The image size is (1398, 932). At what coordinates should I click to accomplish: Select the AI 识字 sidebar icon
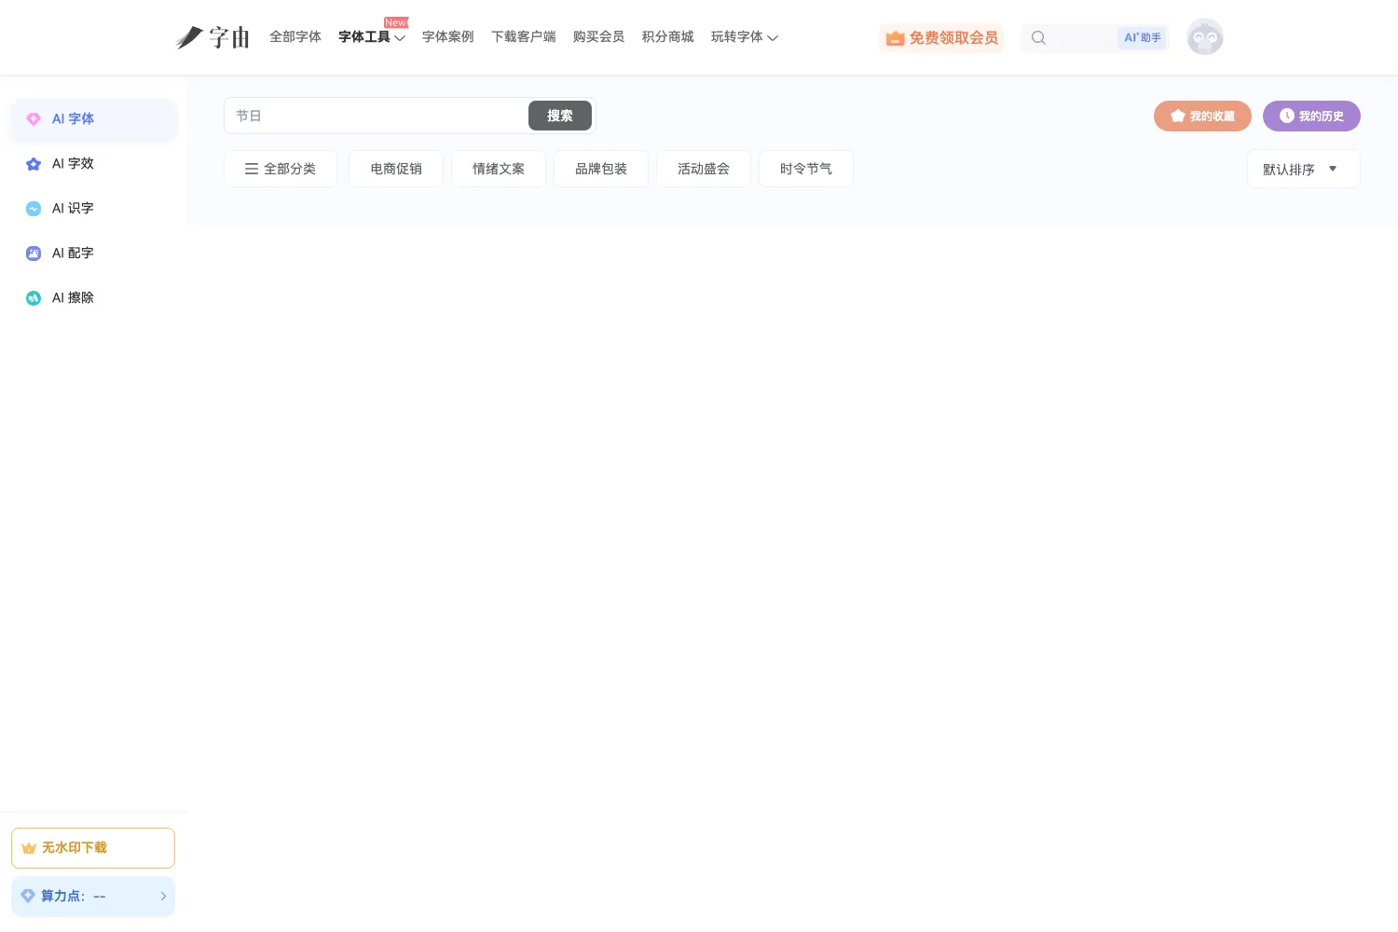pos(34,209)
